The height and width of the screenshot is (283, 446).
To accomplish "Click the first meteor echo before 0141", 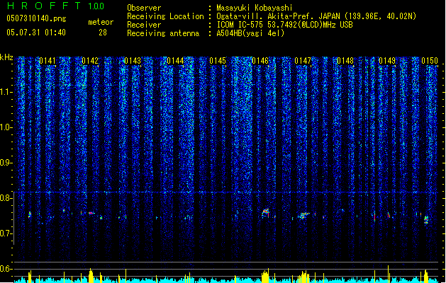I will tap(30, 214).
